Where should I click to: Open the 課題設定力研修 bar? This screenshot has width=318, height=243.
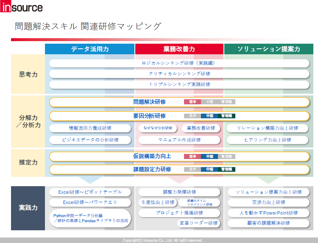(179, 169)
